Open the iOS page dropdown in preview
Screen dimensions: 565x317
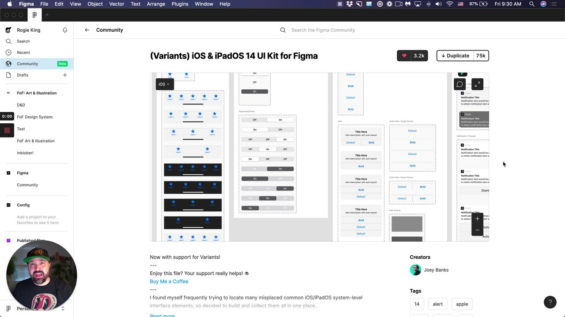pyautogui.click(x=165, y=84)
